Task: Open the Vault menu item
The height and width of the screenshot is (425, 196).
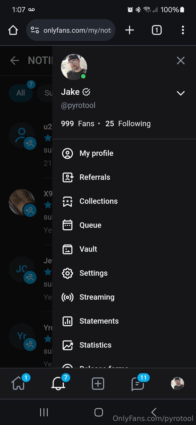Action: 88,249
